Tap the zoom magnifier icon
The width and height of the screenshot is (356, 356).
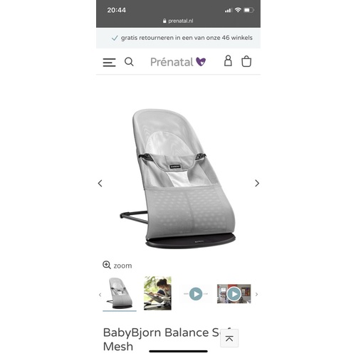coord(107,265)
